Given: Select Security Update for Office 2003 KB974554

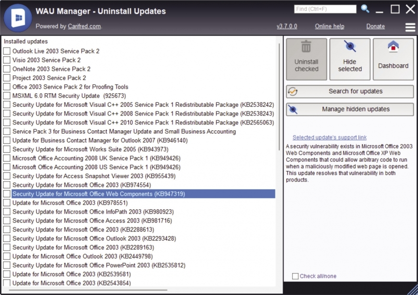Looking at the screenshot, I should point(82,185).
